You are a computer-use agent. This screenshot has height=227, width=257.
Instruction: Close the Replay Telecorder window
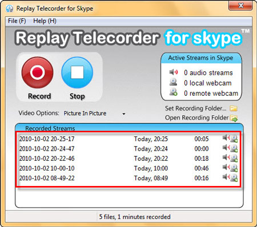click(240, 6)
